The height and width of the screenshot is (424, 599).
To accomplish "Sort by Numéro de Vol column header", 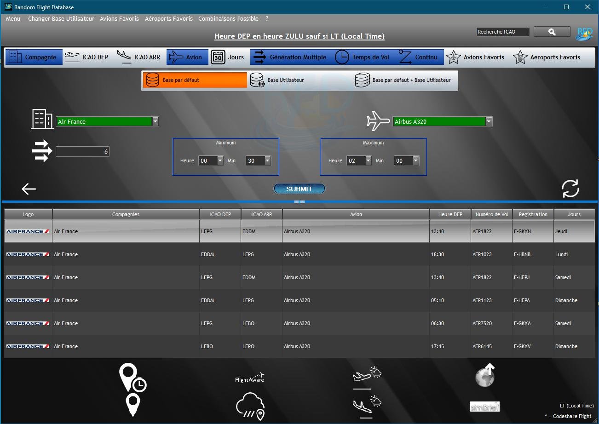I will [492, 214].
